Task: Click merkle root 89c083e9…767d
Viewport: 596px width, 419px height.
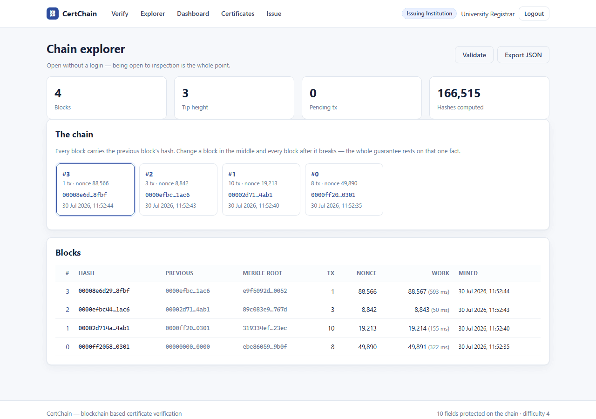Action: coord(265,310)
